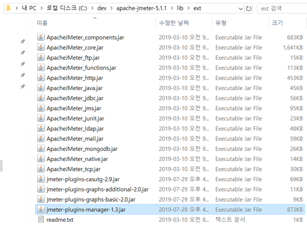Navigate to 내 PC in breadcrumb

29,8
